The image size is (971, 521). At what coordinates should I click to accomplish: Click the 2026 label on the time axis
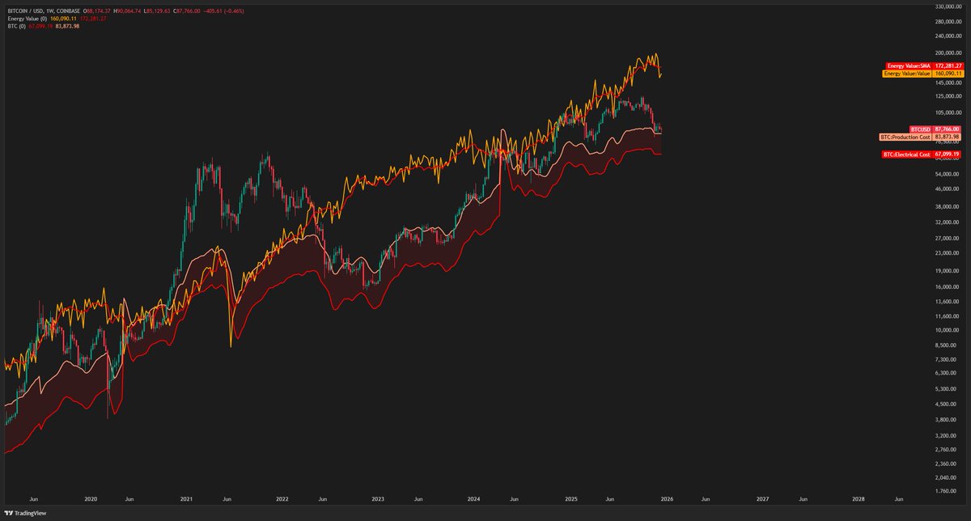coord(667,500)
